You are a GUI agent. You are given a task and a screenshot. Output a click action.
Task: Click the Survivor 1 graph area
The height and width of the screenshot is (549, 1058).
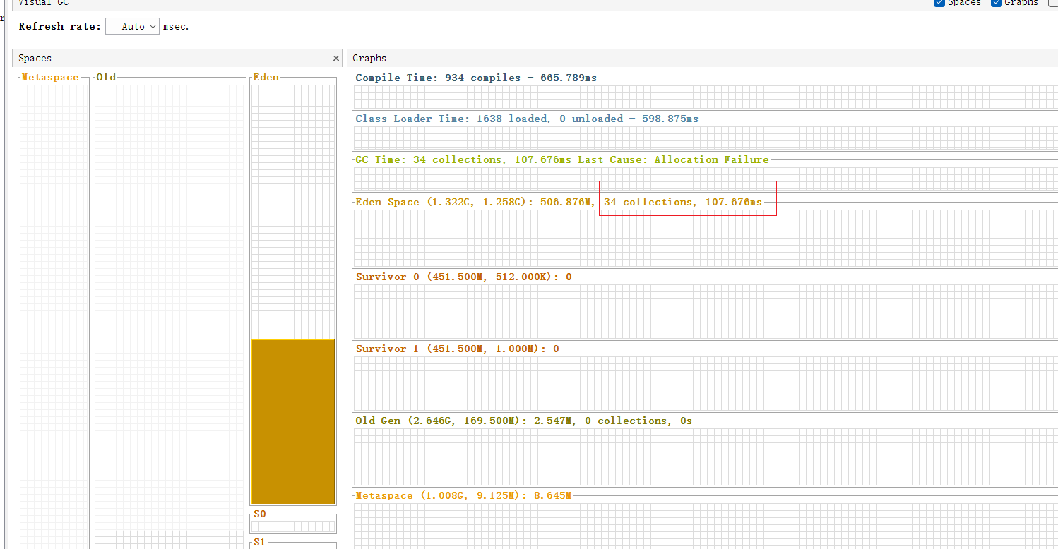[x=705, y=383]
